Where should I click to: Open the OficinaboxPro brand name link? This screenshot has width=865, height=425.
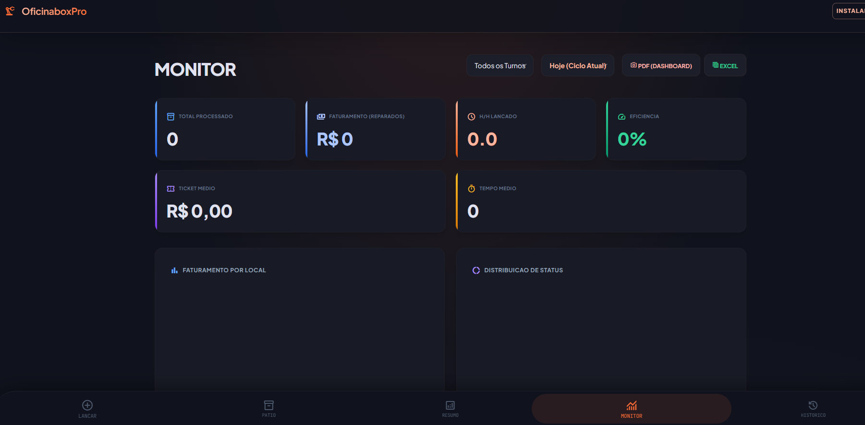[x=54, y=12]
